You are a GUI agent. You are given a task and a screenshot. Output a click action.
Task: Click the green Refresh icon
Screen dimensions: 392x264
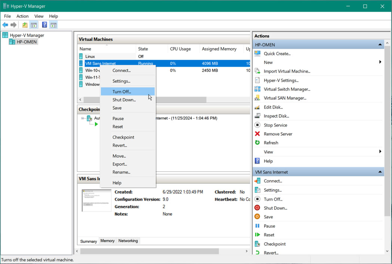click(257, 143)
